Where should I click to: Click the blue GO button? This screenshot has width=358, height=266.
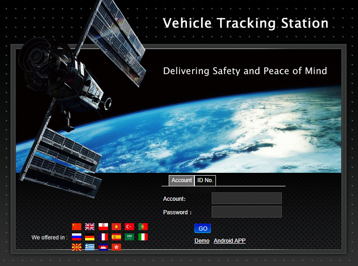pos(202,228)
